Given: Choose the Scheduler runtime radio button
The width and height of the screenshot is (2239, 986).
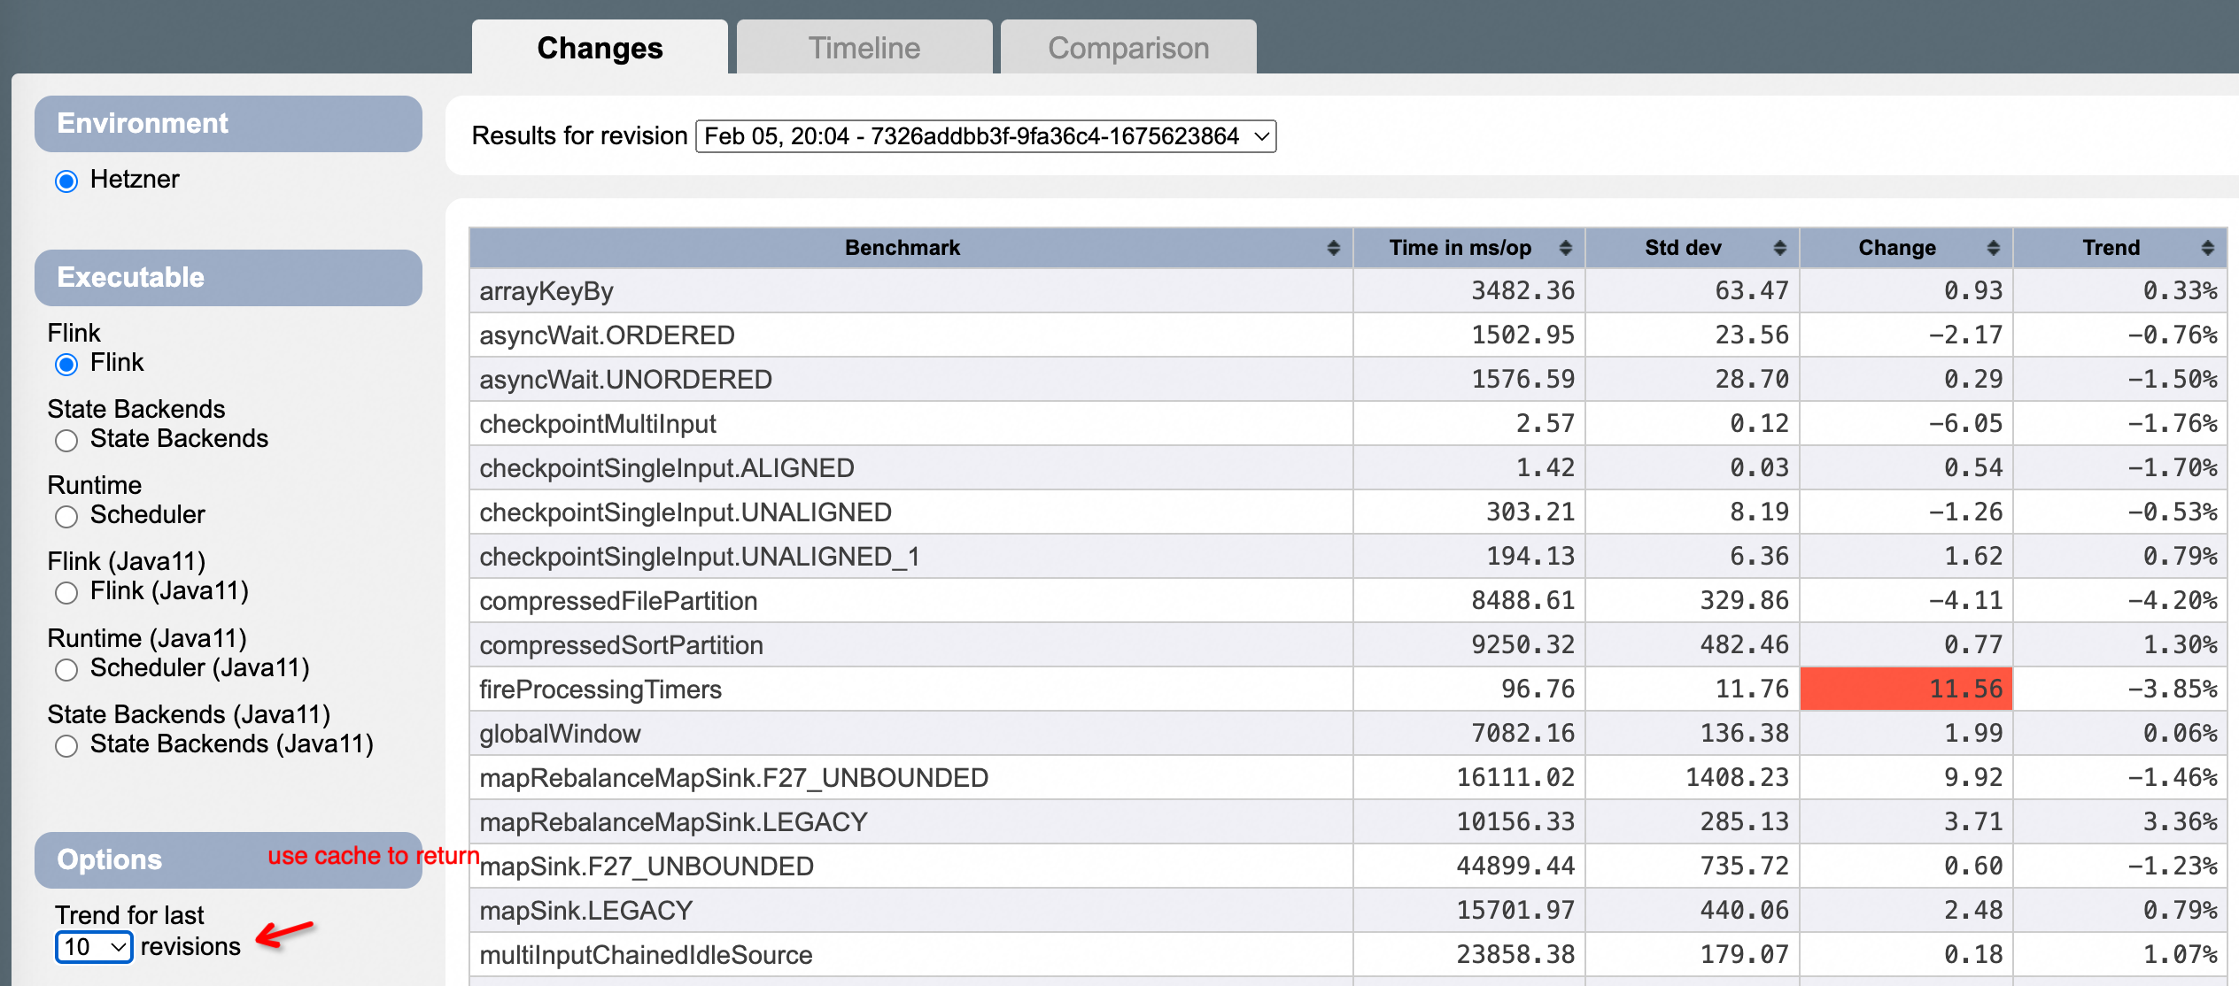Looking at the screenshot, I should tap(66, 516).
